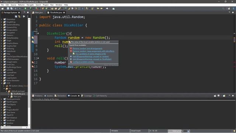Click the Remove 'random', keep assignments with side effects link
The width and height of the screenshot is (236, 133).
[93, 51]
